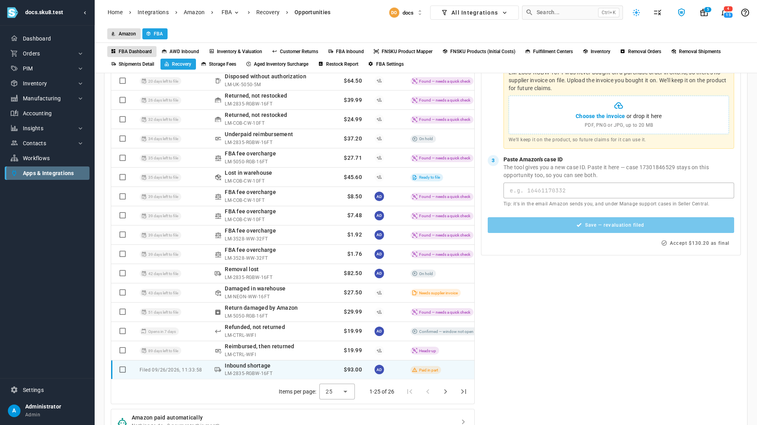Click the Workflows icon in sidebar

point(14,158)
